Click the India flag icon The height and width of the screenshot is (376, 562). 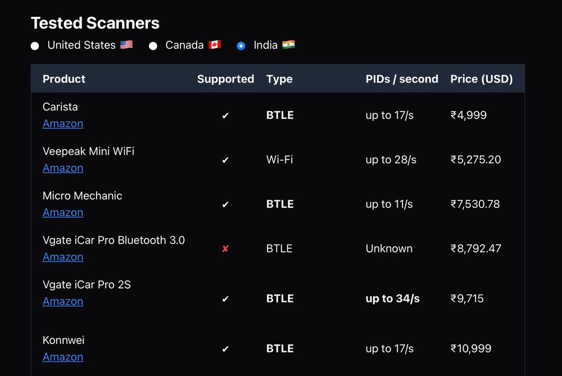click(288, 45)
